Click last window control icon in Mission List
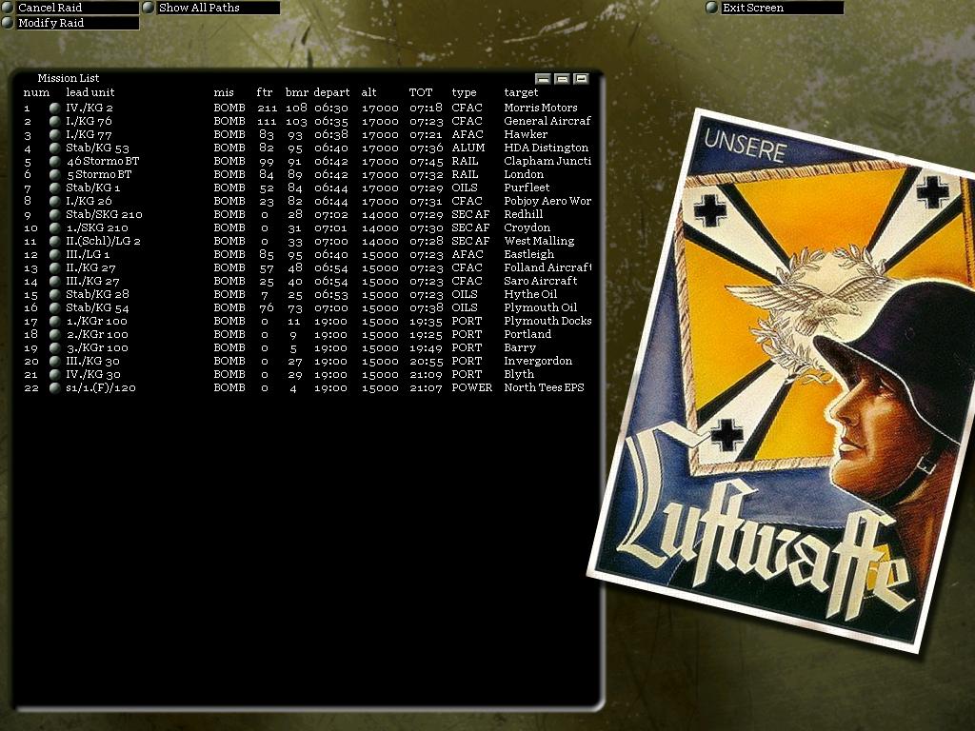This screenshot has width=975, height=731. pyautogui.click(x=582, y=78)
